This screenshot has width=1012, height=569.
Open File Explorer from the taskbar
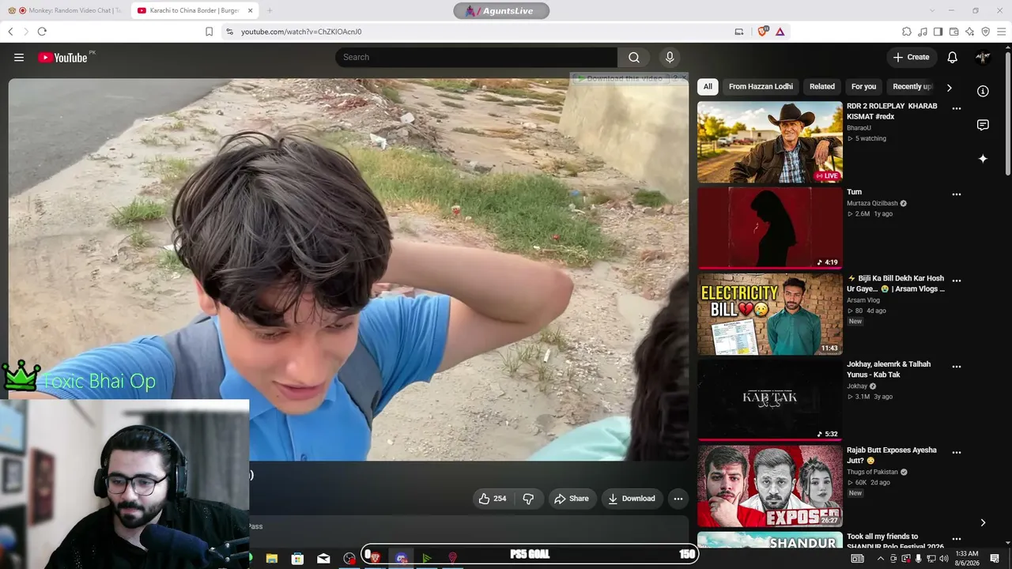click(x=272, y=559)
